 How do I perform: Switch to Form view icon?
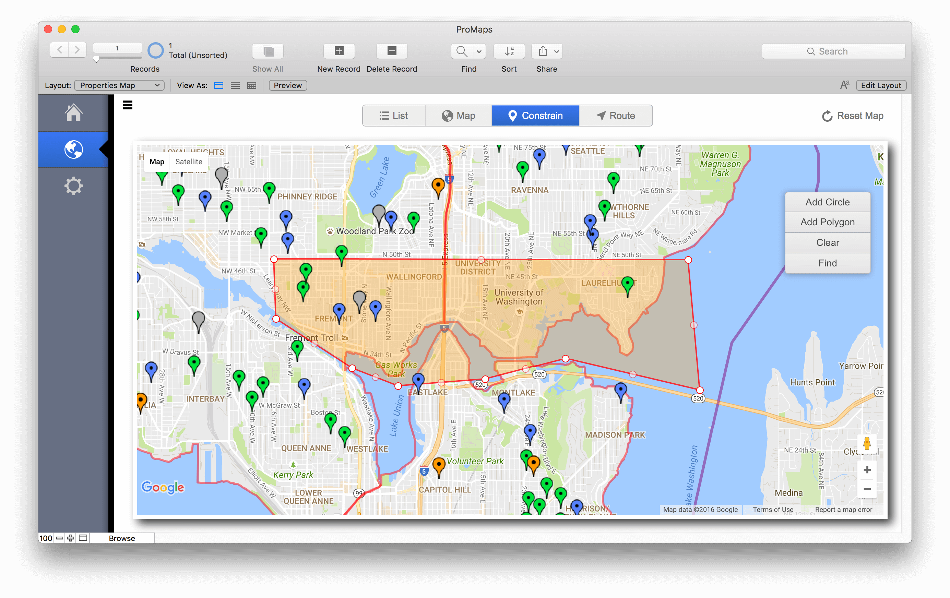pos(218,86)
